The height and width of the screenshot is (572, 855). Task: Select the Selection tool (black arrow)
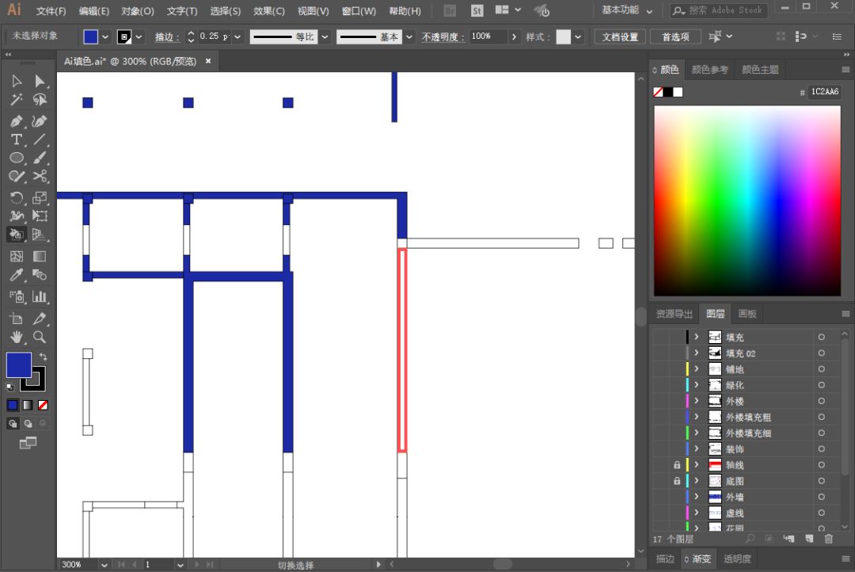pos(17,82)
